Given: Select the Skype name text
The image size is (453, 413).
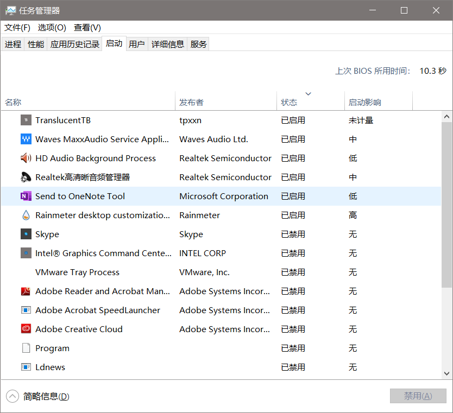Looking at the screenshot, I should (x=47, y=234).
